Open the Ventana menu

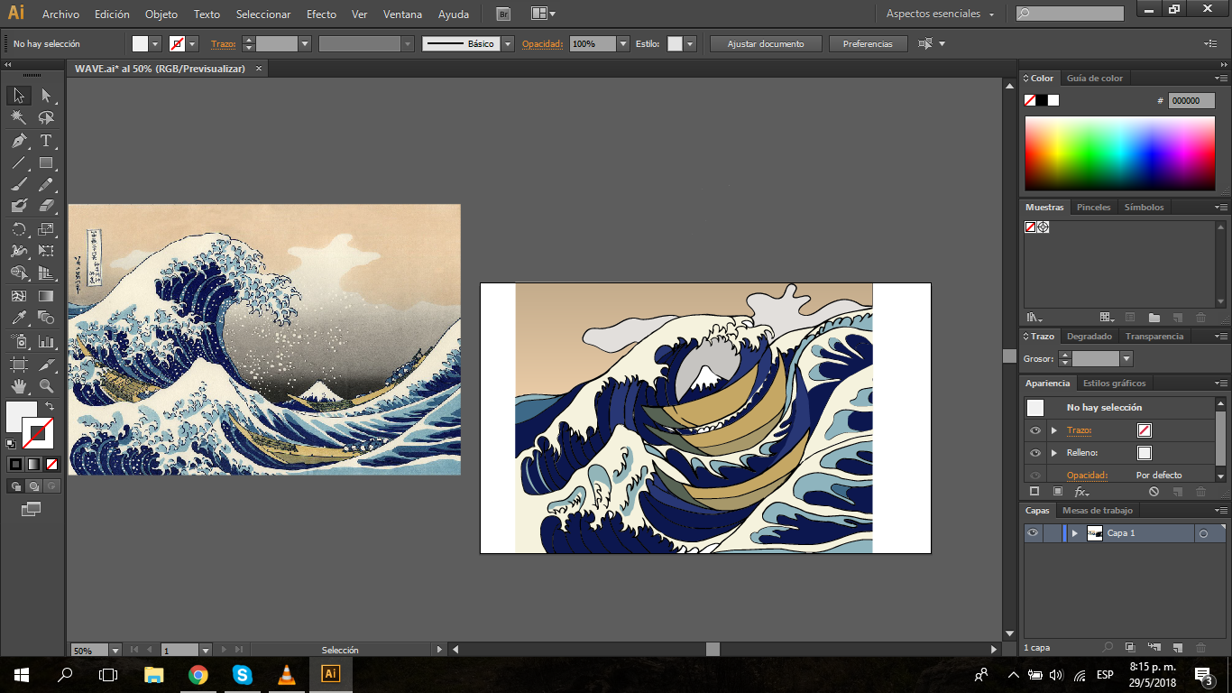(x=401, y=14)
